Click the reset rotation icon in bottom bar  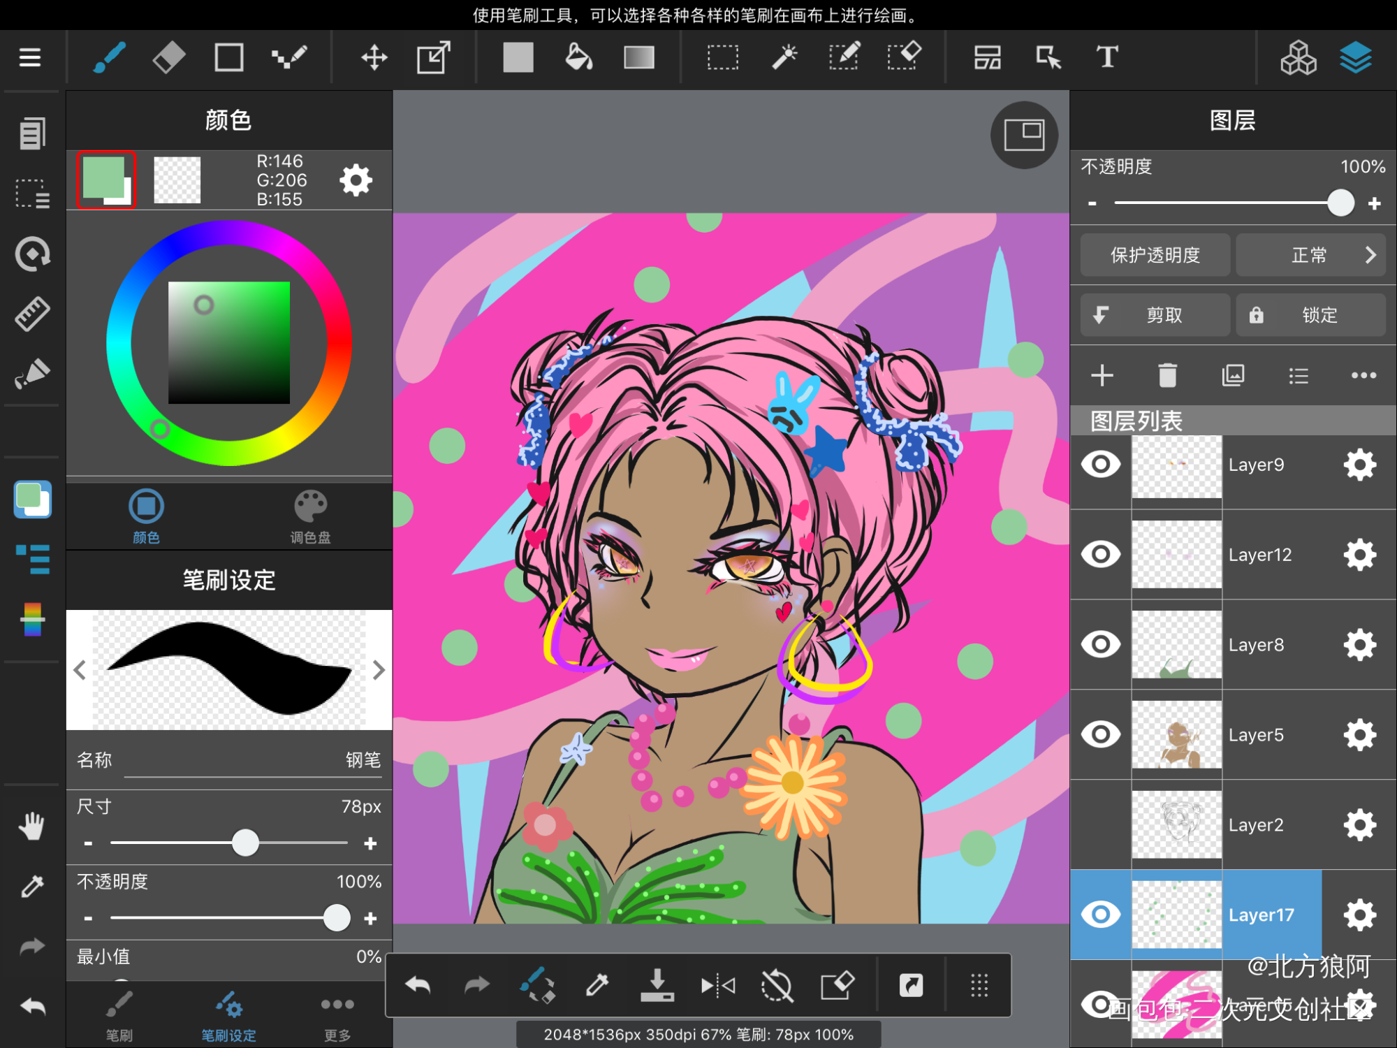pos(777,986)
